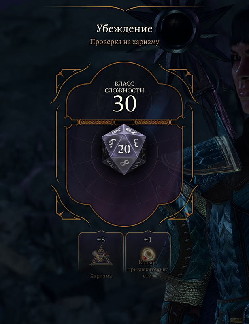
Task: Click the Класс сложности label
Action: pos(124,87)
